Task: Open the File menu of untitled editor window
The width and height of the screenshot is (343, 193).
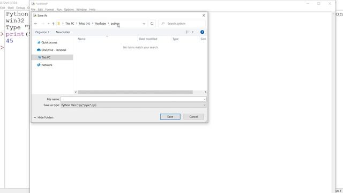Action: pos(33,10)
